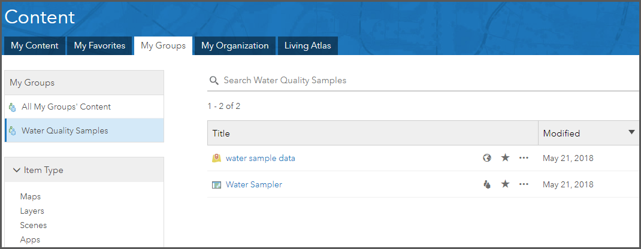Screen dimensions: 641x249
Task: Toggle the Modified column sort arrow
Action: pyautogui.click(x=631, y=132)
